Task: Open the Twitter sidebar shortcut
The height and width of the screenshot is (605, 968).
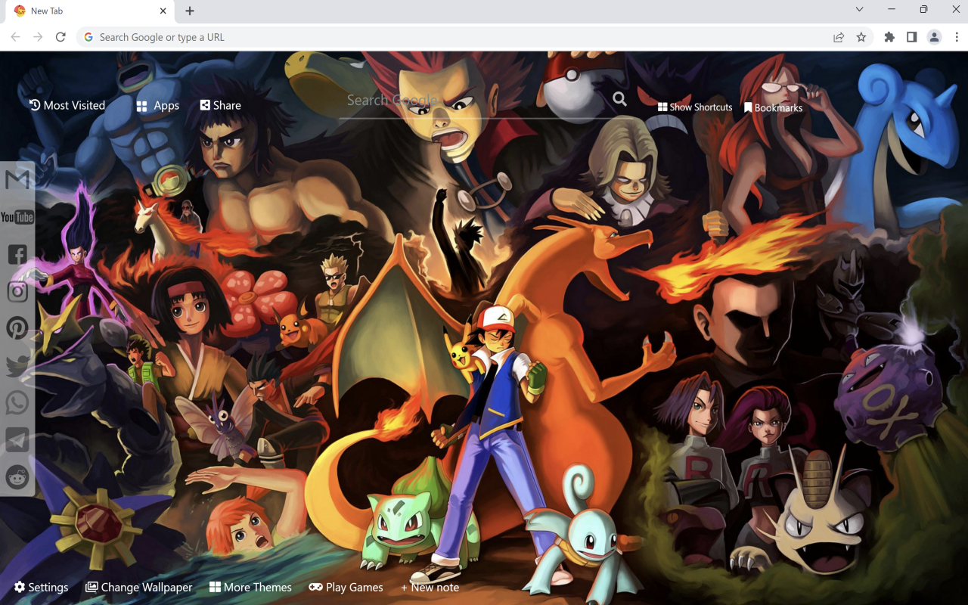Action: [x=17, y=366]
